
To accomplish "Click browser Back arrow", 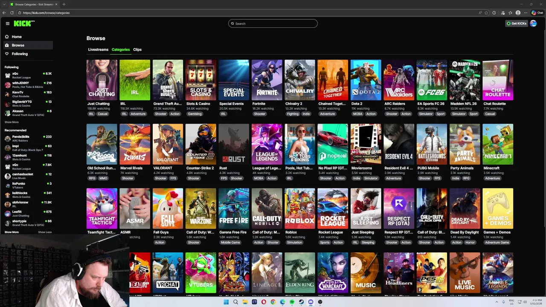I will [4, 13].
